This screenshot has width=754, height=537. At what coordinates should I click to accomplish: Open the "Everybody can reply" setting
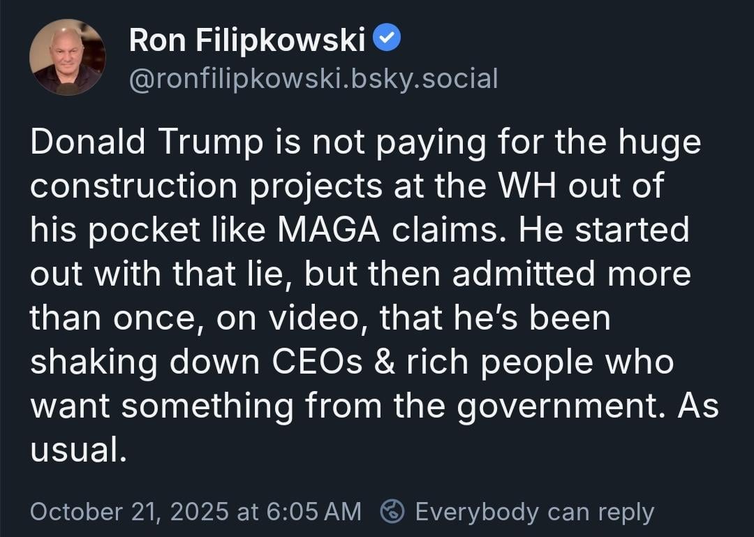click(x=534, y=512)
